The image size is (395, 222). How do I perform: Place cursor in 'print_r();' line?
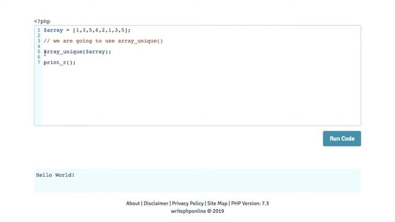click(59, 62)
